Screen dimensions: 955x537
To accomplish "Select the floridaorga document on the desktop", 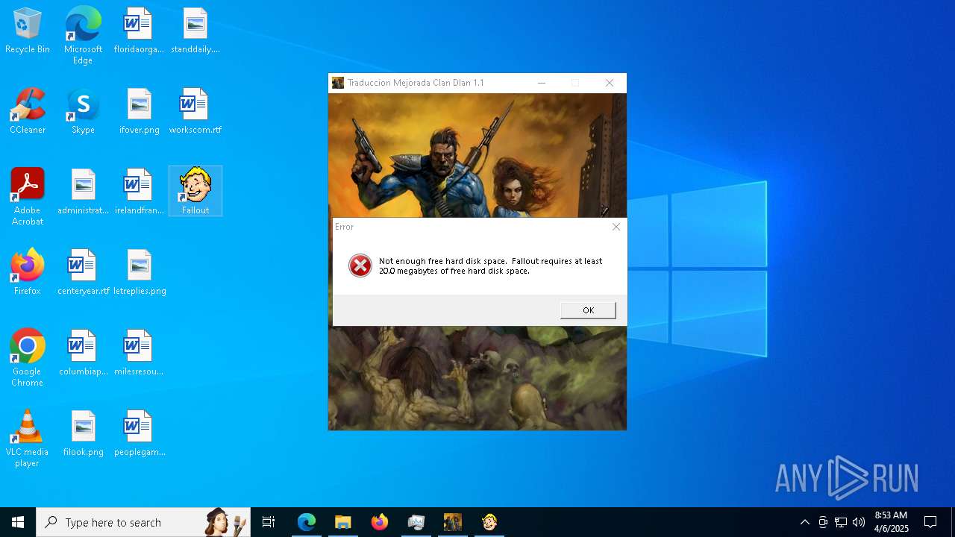I will tap(139, 31).
